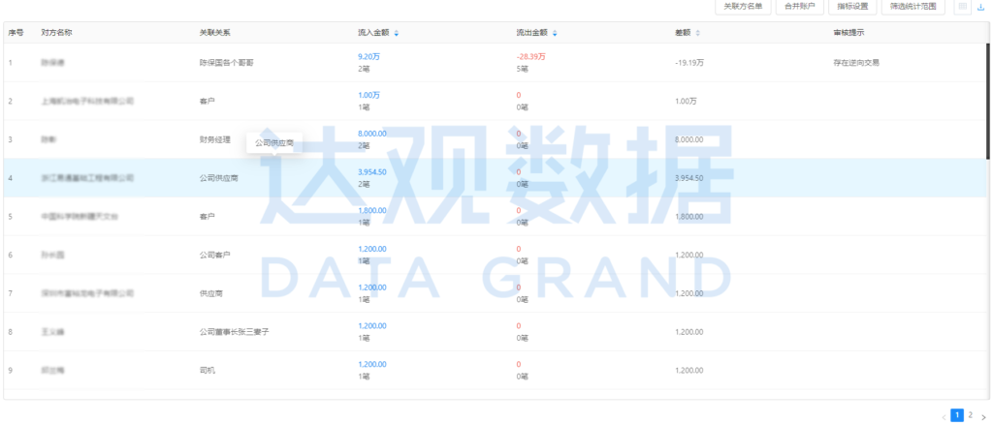Click the download icon at top right
The height and width of the screenshot is (423, 993).
click(981, 7)
